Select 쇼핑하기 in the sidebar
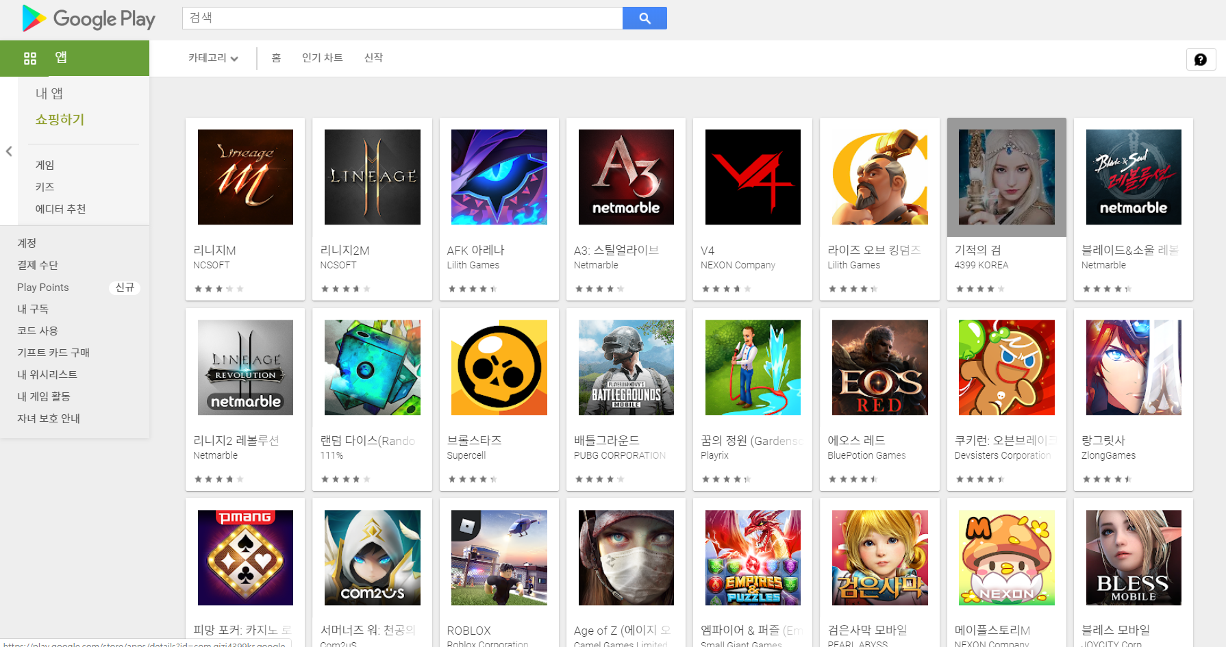 [60, 120]
